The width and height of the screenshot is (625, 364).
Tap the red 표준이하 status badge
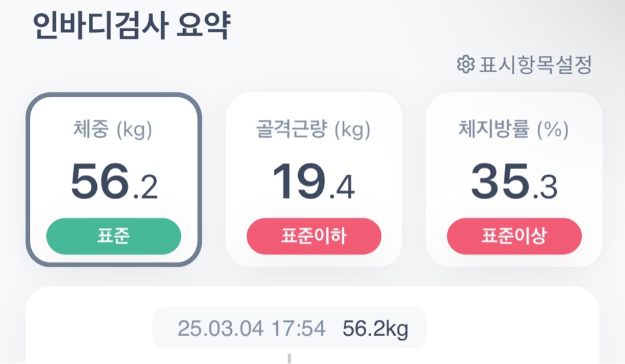[314, 236]
